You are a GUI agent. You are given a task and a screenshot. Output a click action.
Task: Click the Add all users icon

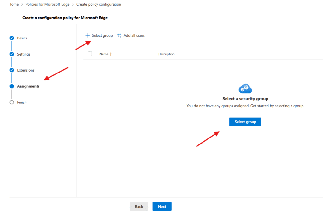point(119,36)
